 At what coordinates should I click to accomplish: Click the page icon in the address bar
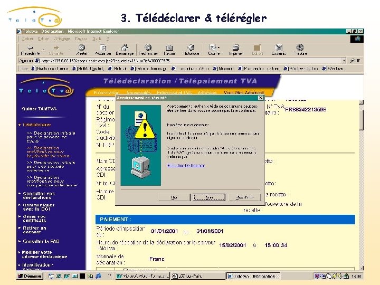point(37,61)
